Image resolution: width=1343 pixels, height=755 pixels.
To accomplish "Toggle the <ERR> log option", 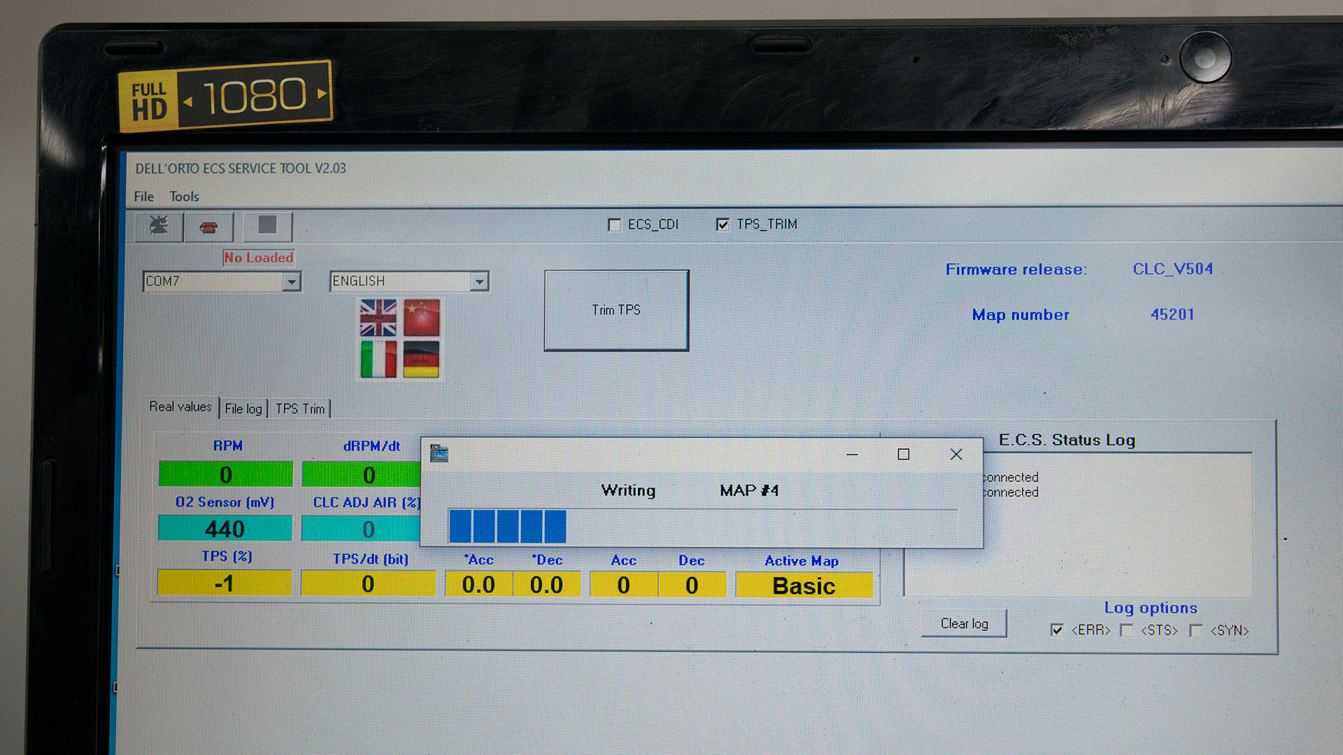I will (x=1057, y=630).
